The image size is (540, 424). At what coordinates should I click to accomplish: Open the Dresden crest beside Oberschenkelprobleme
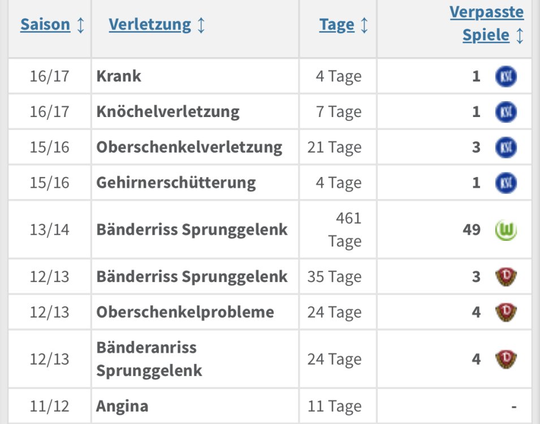[x=506, y=312]
